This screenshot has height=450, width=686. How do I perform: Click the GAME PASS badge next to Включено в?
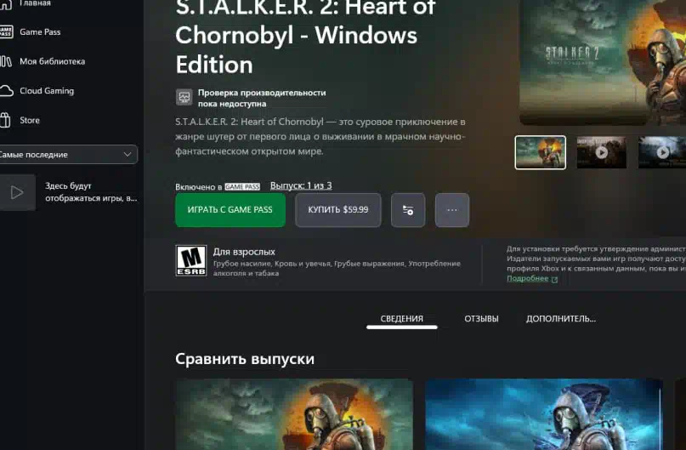coord(242,187)
